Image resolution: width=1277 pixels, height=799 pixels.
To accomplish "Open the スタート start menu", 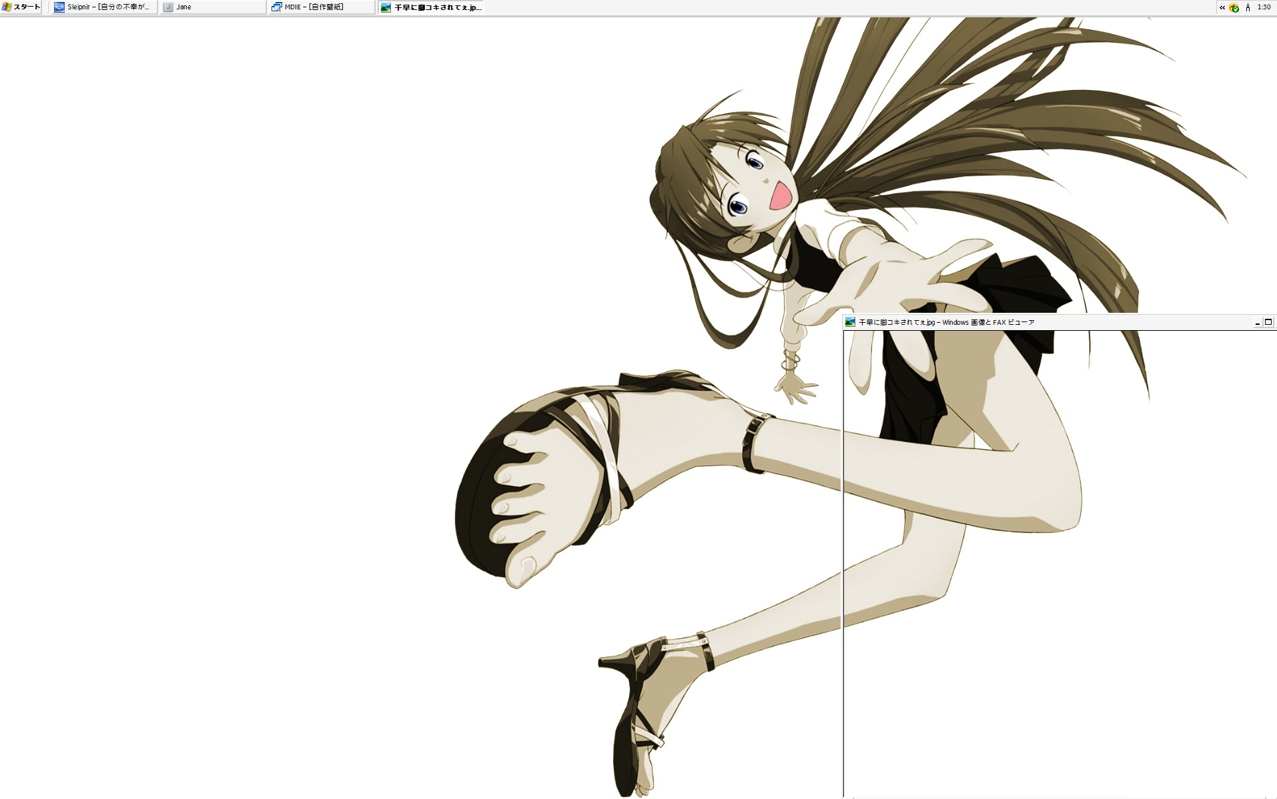I will (21, 7).
